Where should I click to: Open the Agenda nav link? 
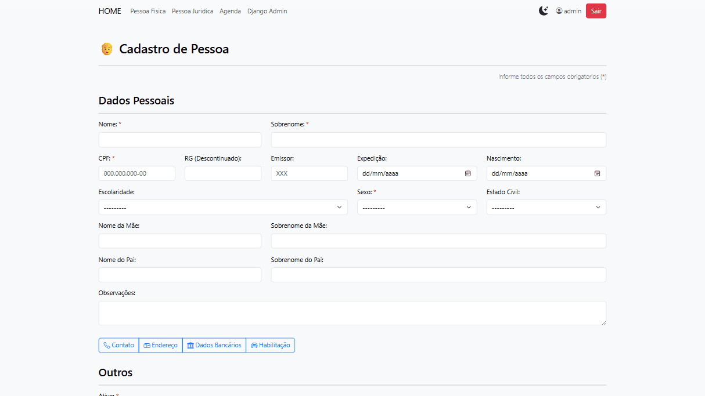click(230, 11)
